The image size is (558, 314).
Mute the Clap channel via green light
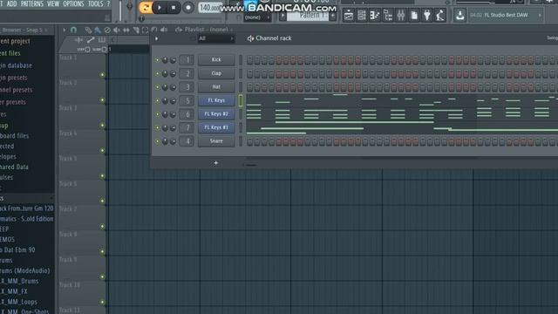(x=157, y=73)
